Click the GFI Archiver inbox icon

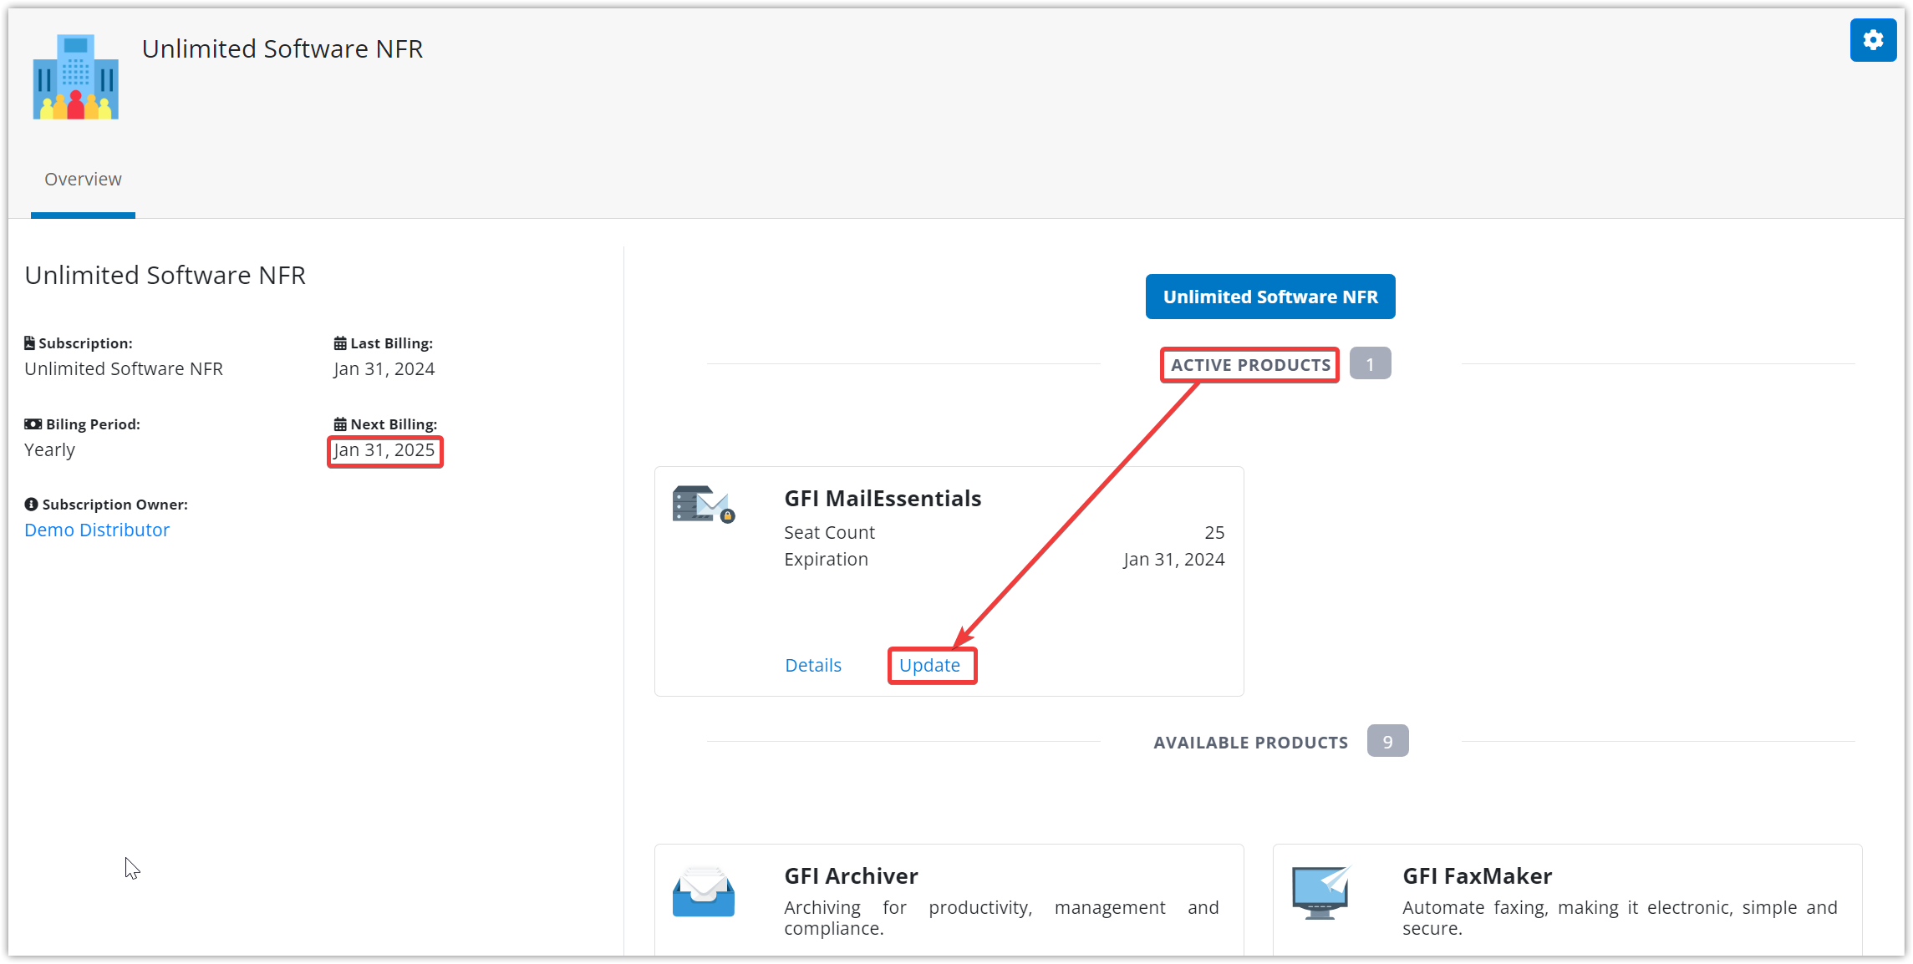(704, 892)
